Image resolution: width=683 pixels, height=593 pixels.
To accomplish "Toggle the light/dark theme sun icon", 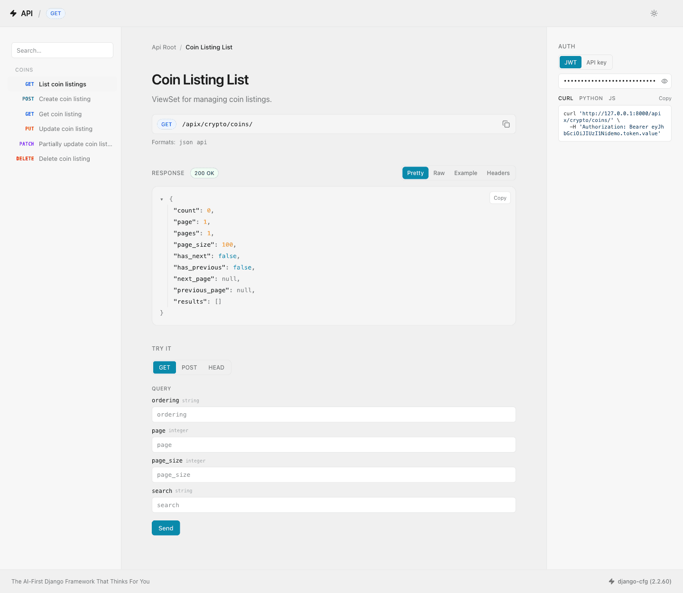I will click(654, 13).
